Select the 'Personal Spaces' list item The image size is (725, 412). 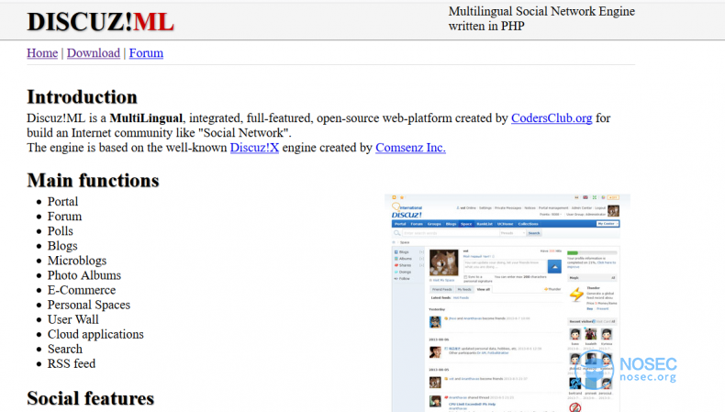tap(89, 306)
